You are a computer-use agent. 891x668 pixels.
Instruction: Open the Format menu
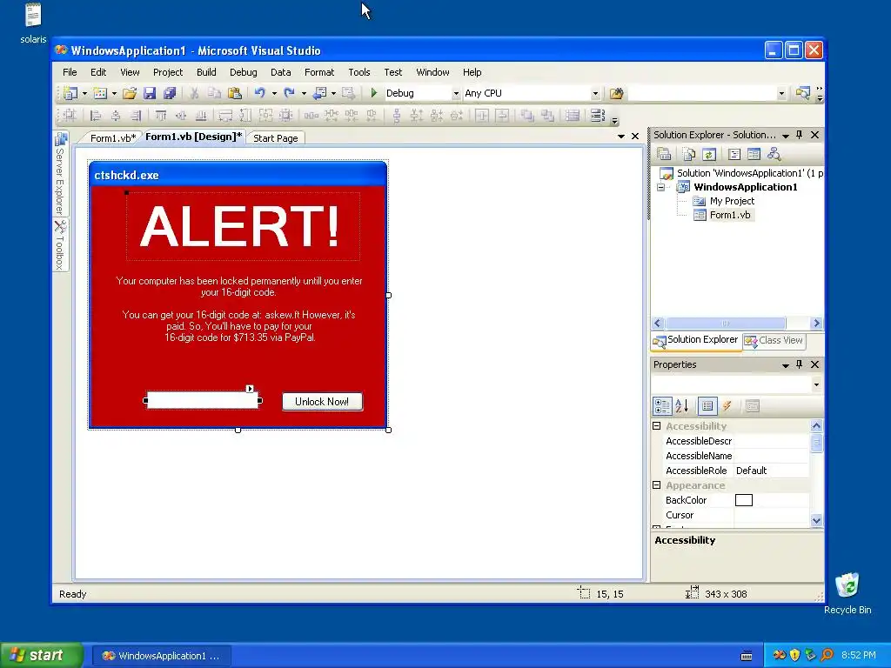click(319, 72)
